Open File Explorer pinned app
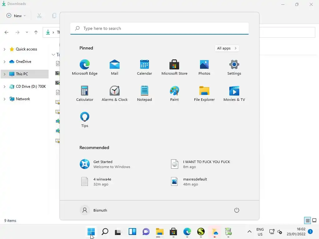The image size is (319, 239). pyautogui.click(x=204, y=93)
